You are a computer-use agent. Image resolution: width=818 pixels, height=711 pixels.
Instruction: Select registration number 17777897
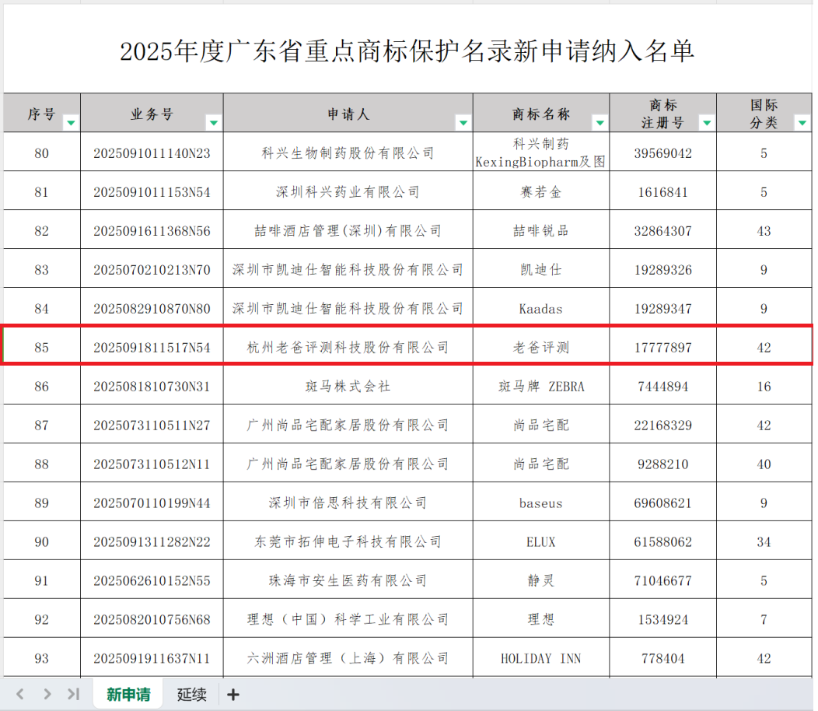tap(663, 346)
